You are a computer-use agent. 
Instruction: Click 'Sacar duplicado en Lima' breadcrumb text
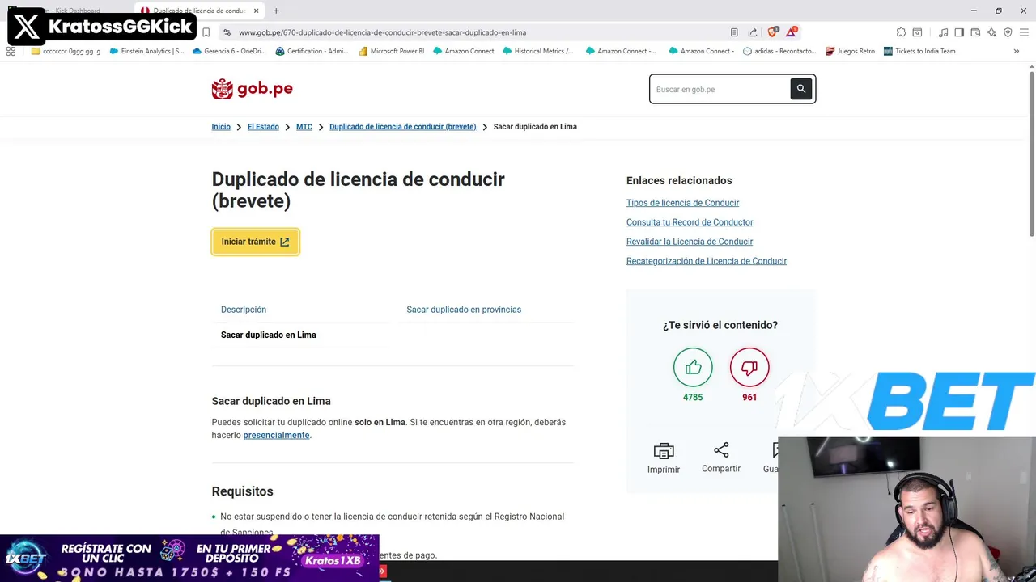point(535,127)
